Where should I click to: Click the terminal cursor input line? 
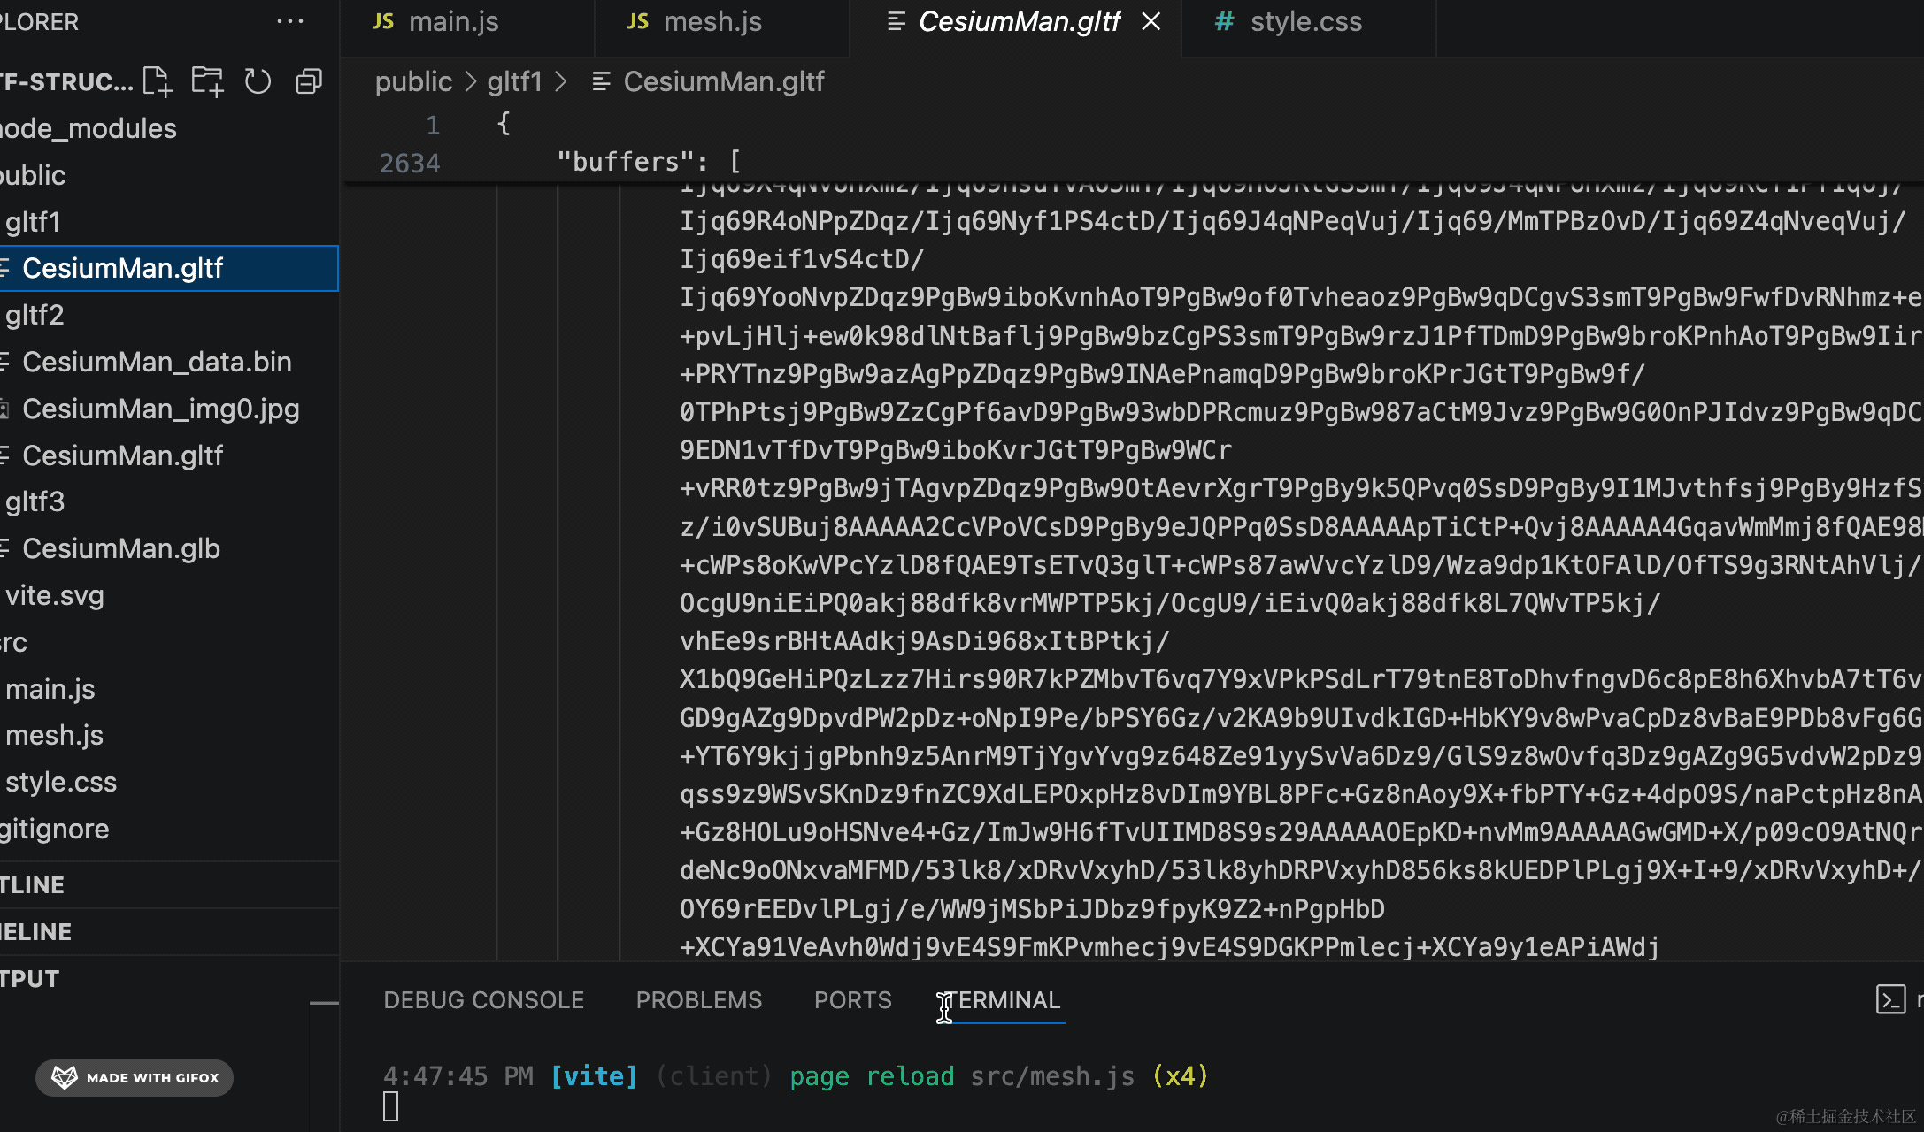point(390,1106)
